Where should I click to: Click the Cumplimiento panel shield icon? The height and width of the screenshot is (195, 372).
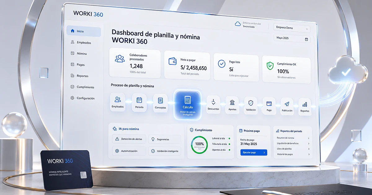[x=192, y=130]
